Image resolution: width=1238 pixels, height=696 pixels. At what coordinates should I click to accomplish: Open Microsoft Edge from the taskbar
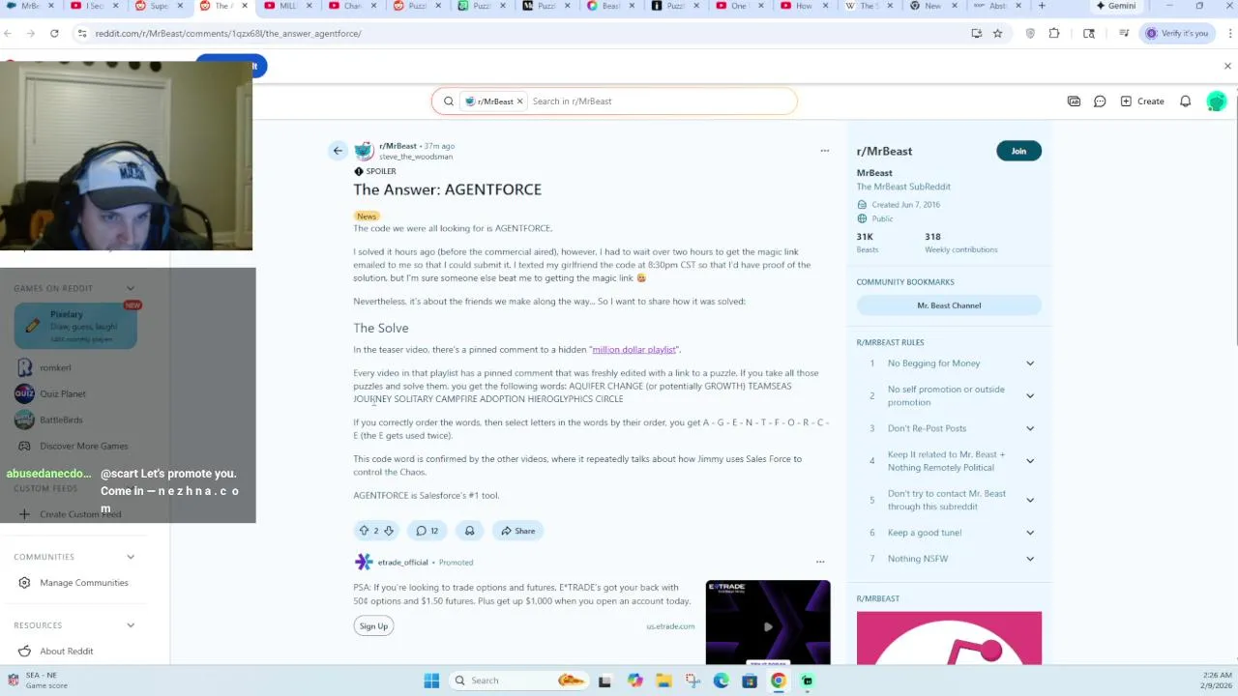tap(721, 681)
